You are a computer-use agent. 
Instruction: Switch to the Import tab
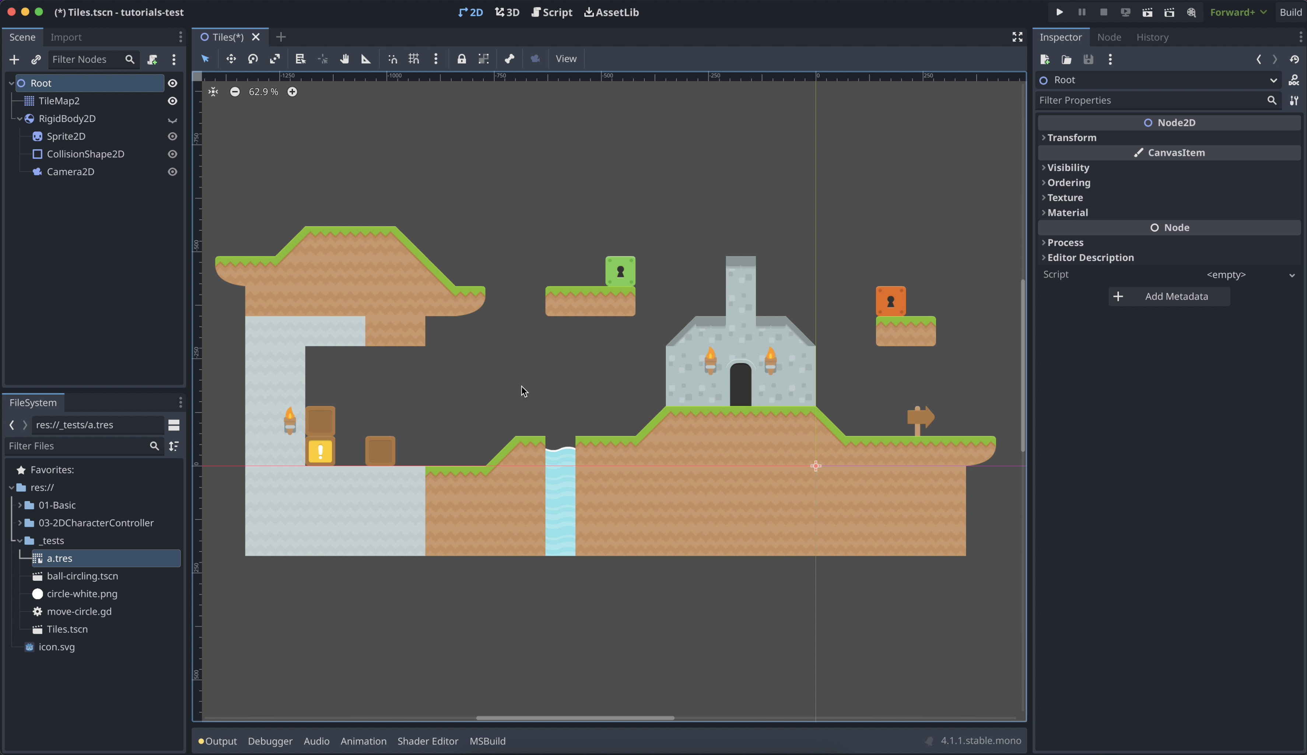pos(66,37)
